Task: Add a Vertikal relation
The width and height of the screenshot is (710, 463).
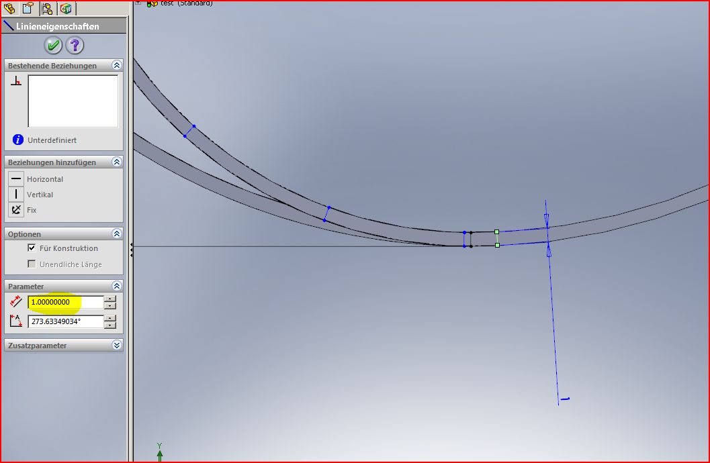Action: [x=16, y=195]
